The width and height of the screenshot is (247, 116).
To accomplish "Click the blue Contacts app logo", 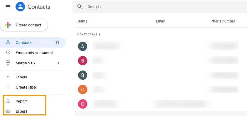I will (x=20, y=7).
